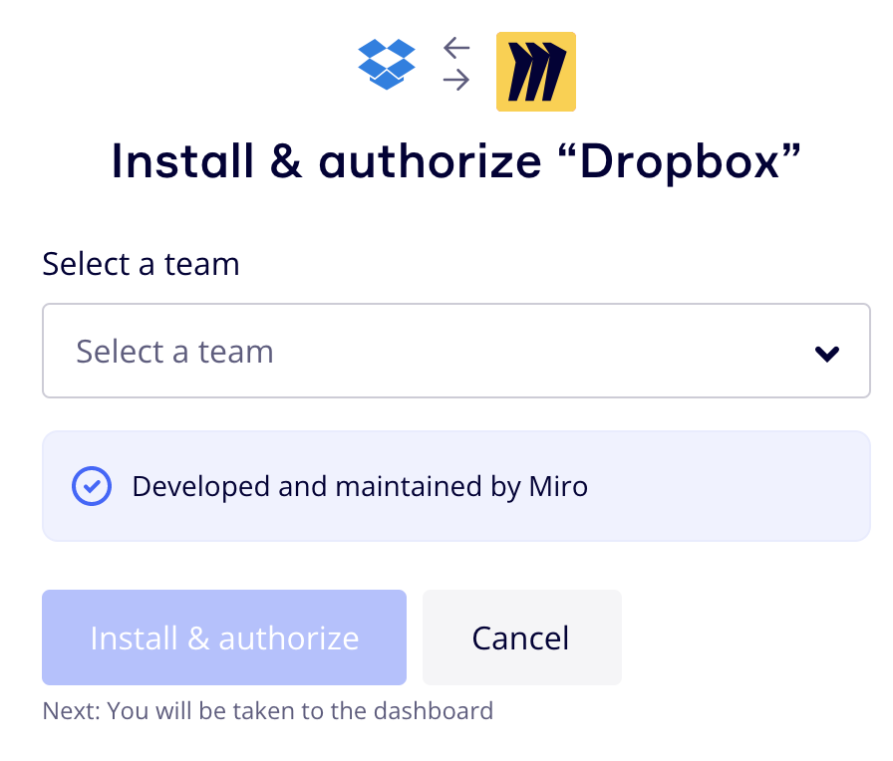Click empty middle area of team combo box

click(x=538, y=352)
